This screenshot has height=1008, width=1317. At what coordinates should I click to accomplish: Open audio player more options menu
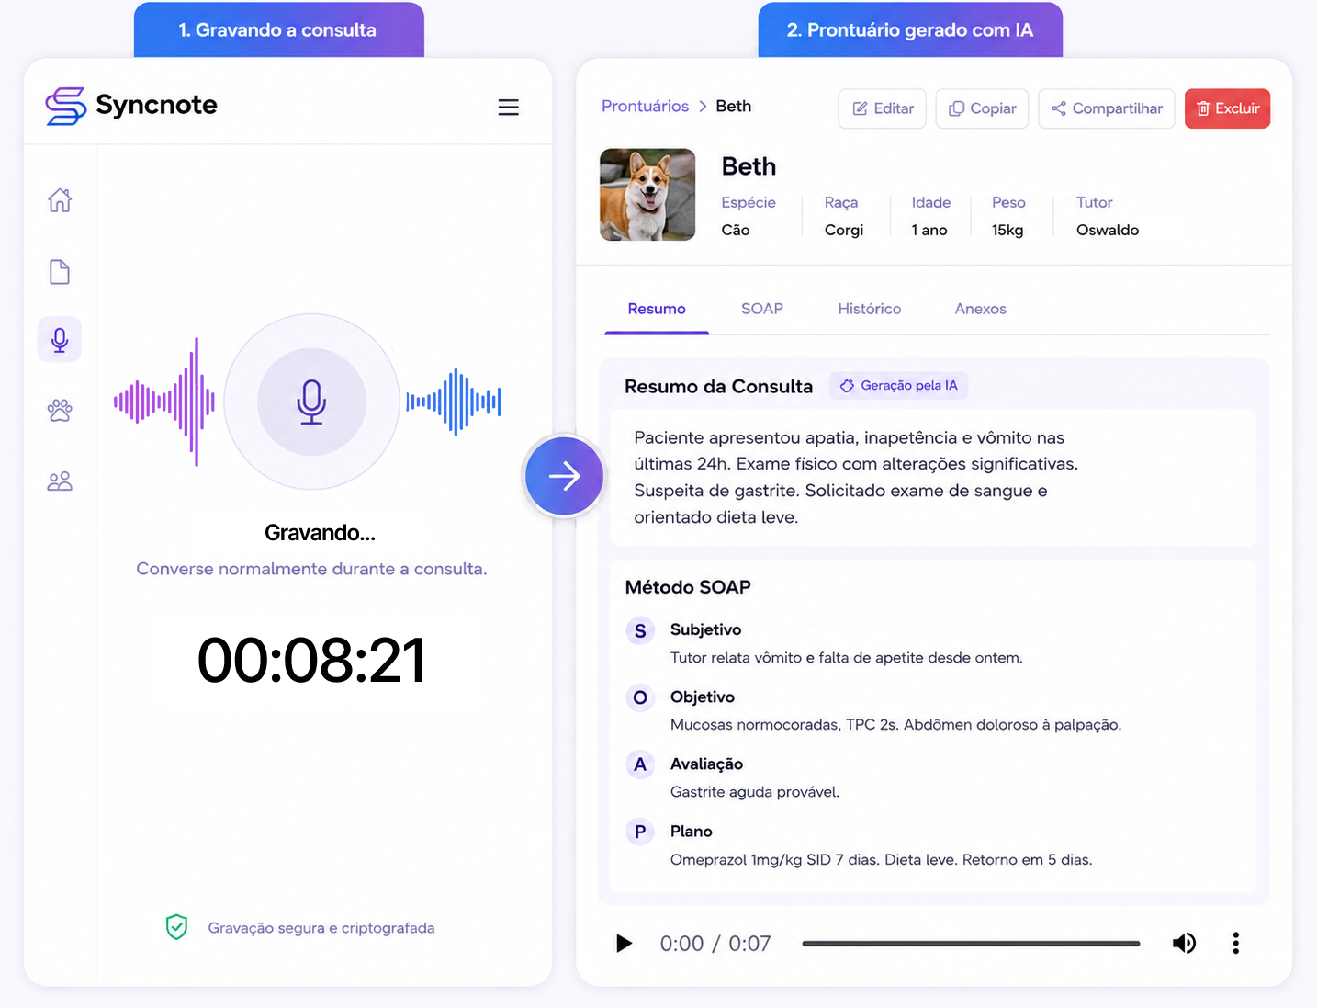(1235, 943)
